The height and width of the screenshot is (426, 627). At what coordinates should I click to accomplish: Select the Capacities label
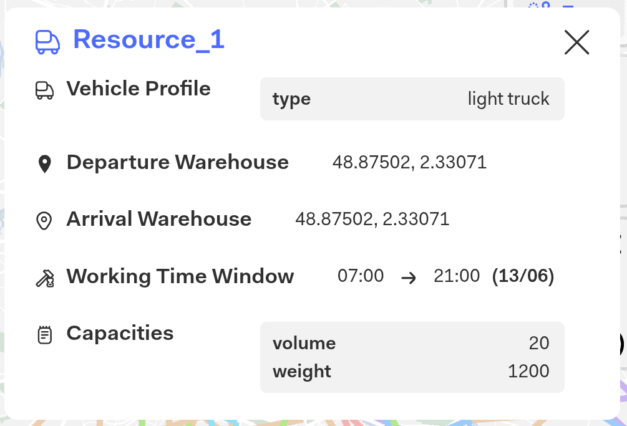120,333
